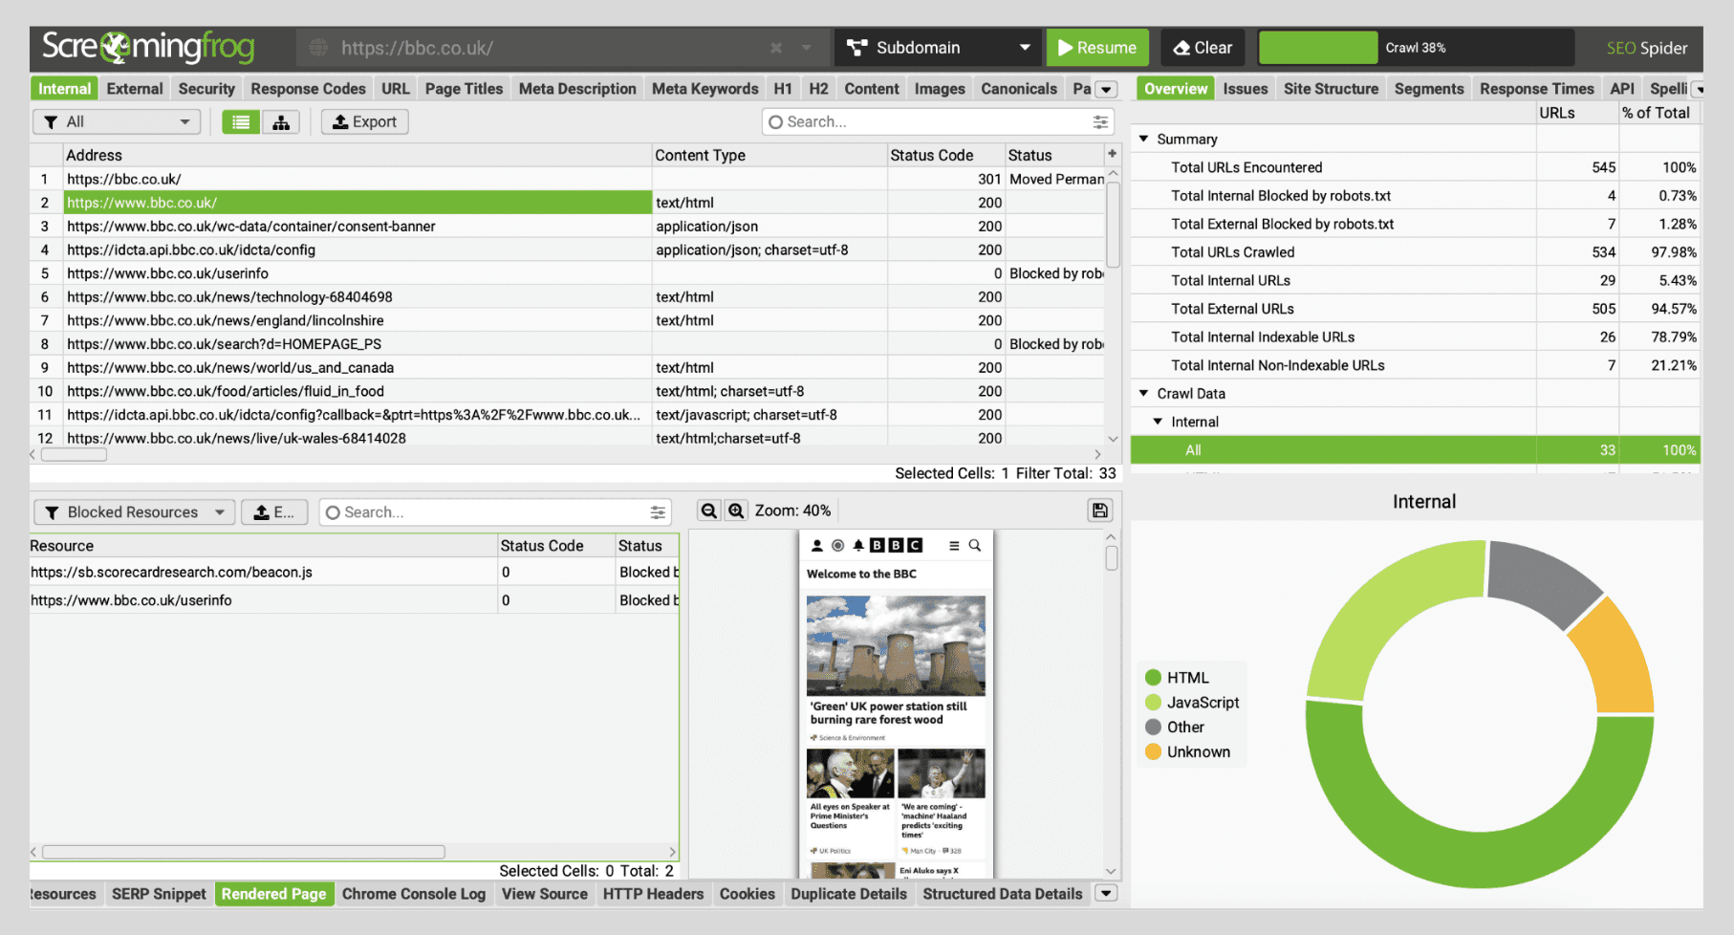Switch to tree view icon
This screenshot has height=935, width=1734.
point(281,122)
